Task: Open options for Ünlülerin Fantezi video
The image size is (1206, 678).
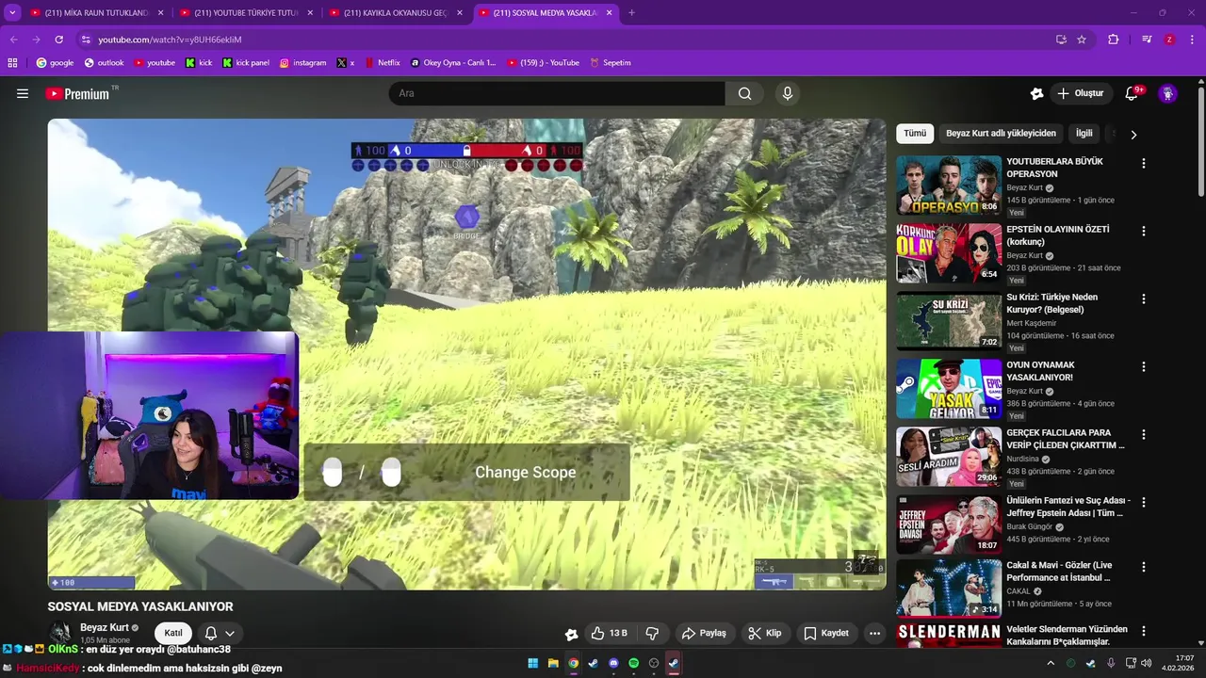Action: [1144, 502]
